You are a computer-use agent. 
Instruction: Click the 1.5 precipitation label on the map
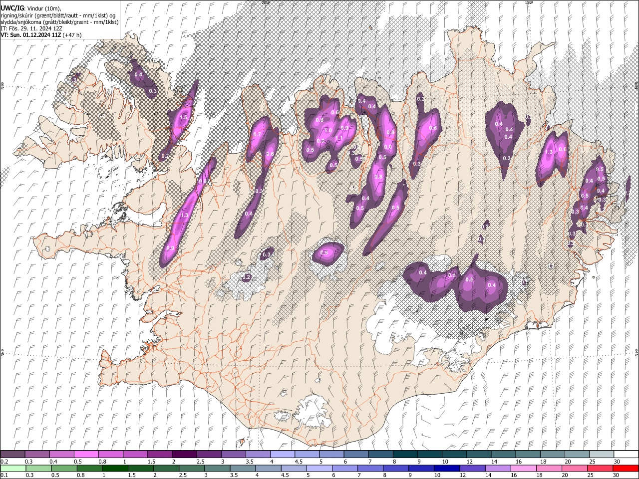point(184,118)
